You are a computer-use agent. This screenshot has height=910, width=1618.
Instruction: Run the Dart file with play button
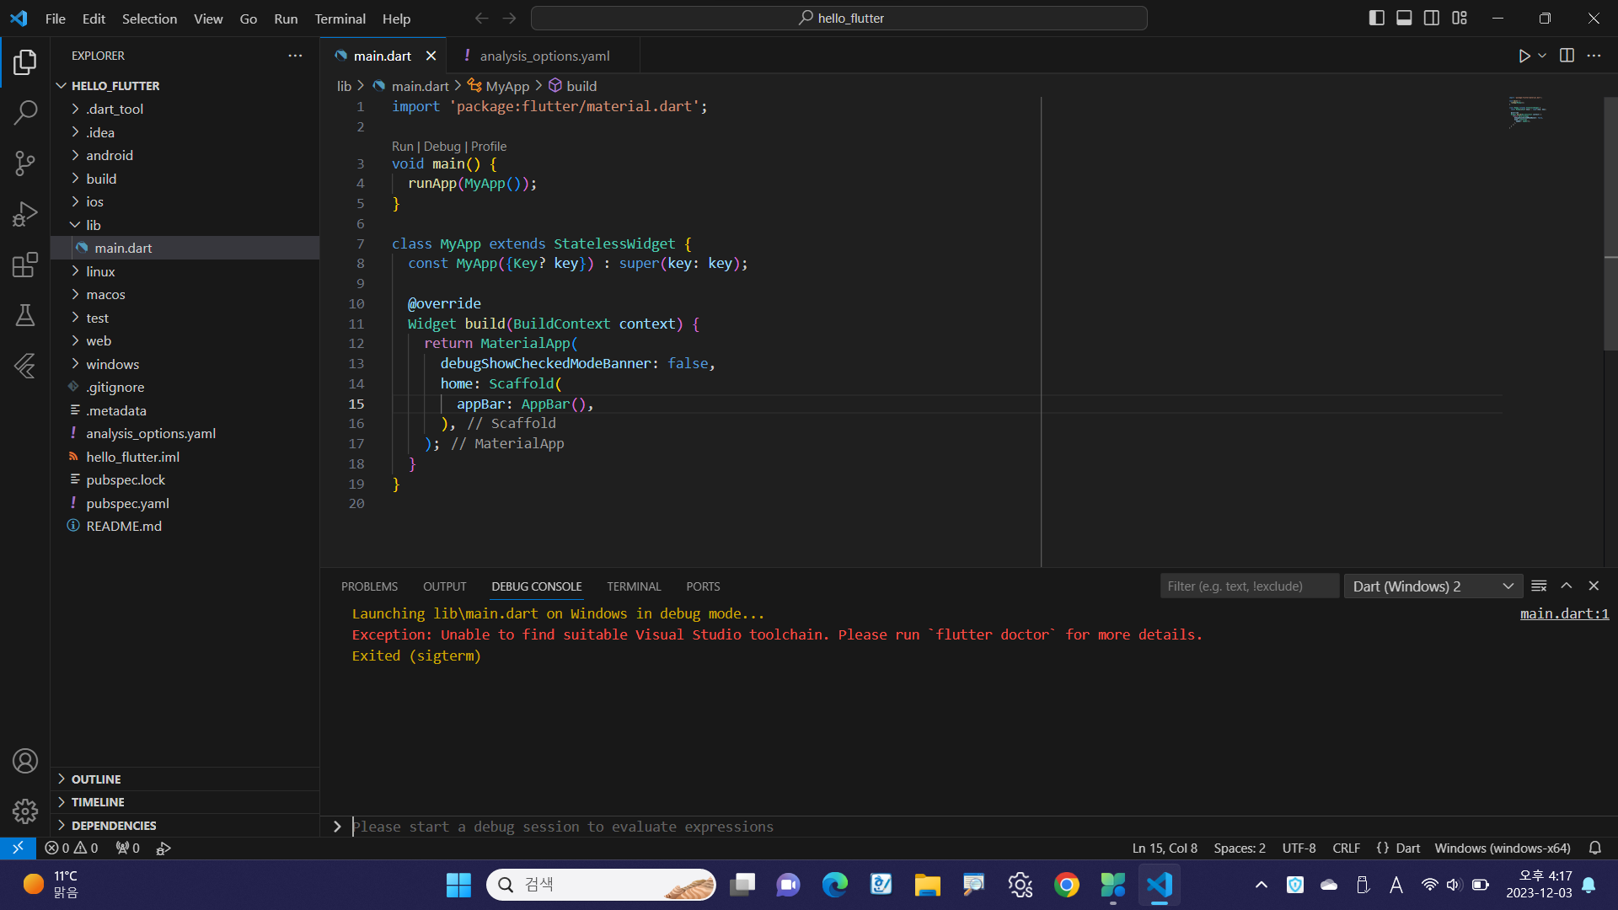coord(1524,56)
